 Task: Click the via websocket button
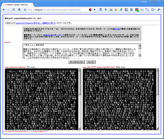click(76, 62)
